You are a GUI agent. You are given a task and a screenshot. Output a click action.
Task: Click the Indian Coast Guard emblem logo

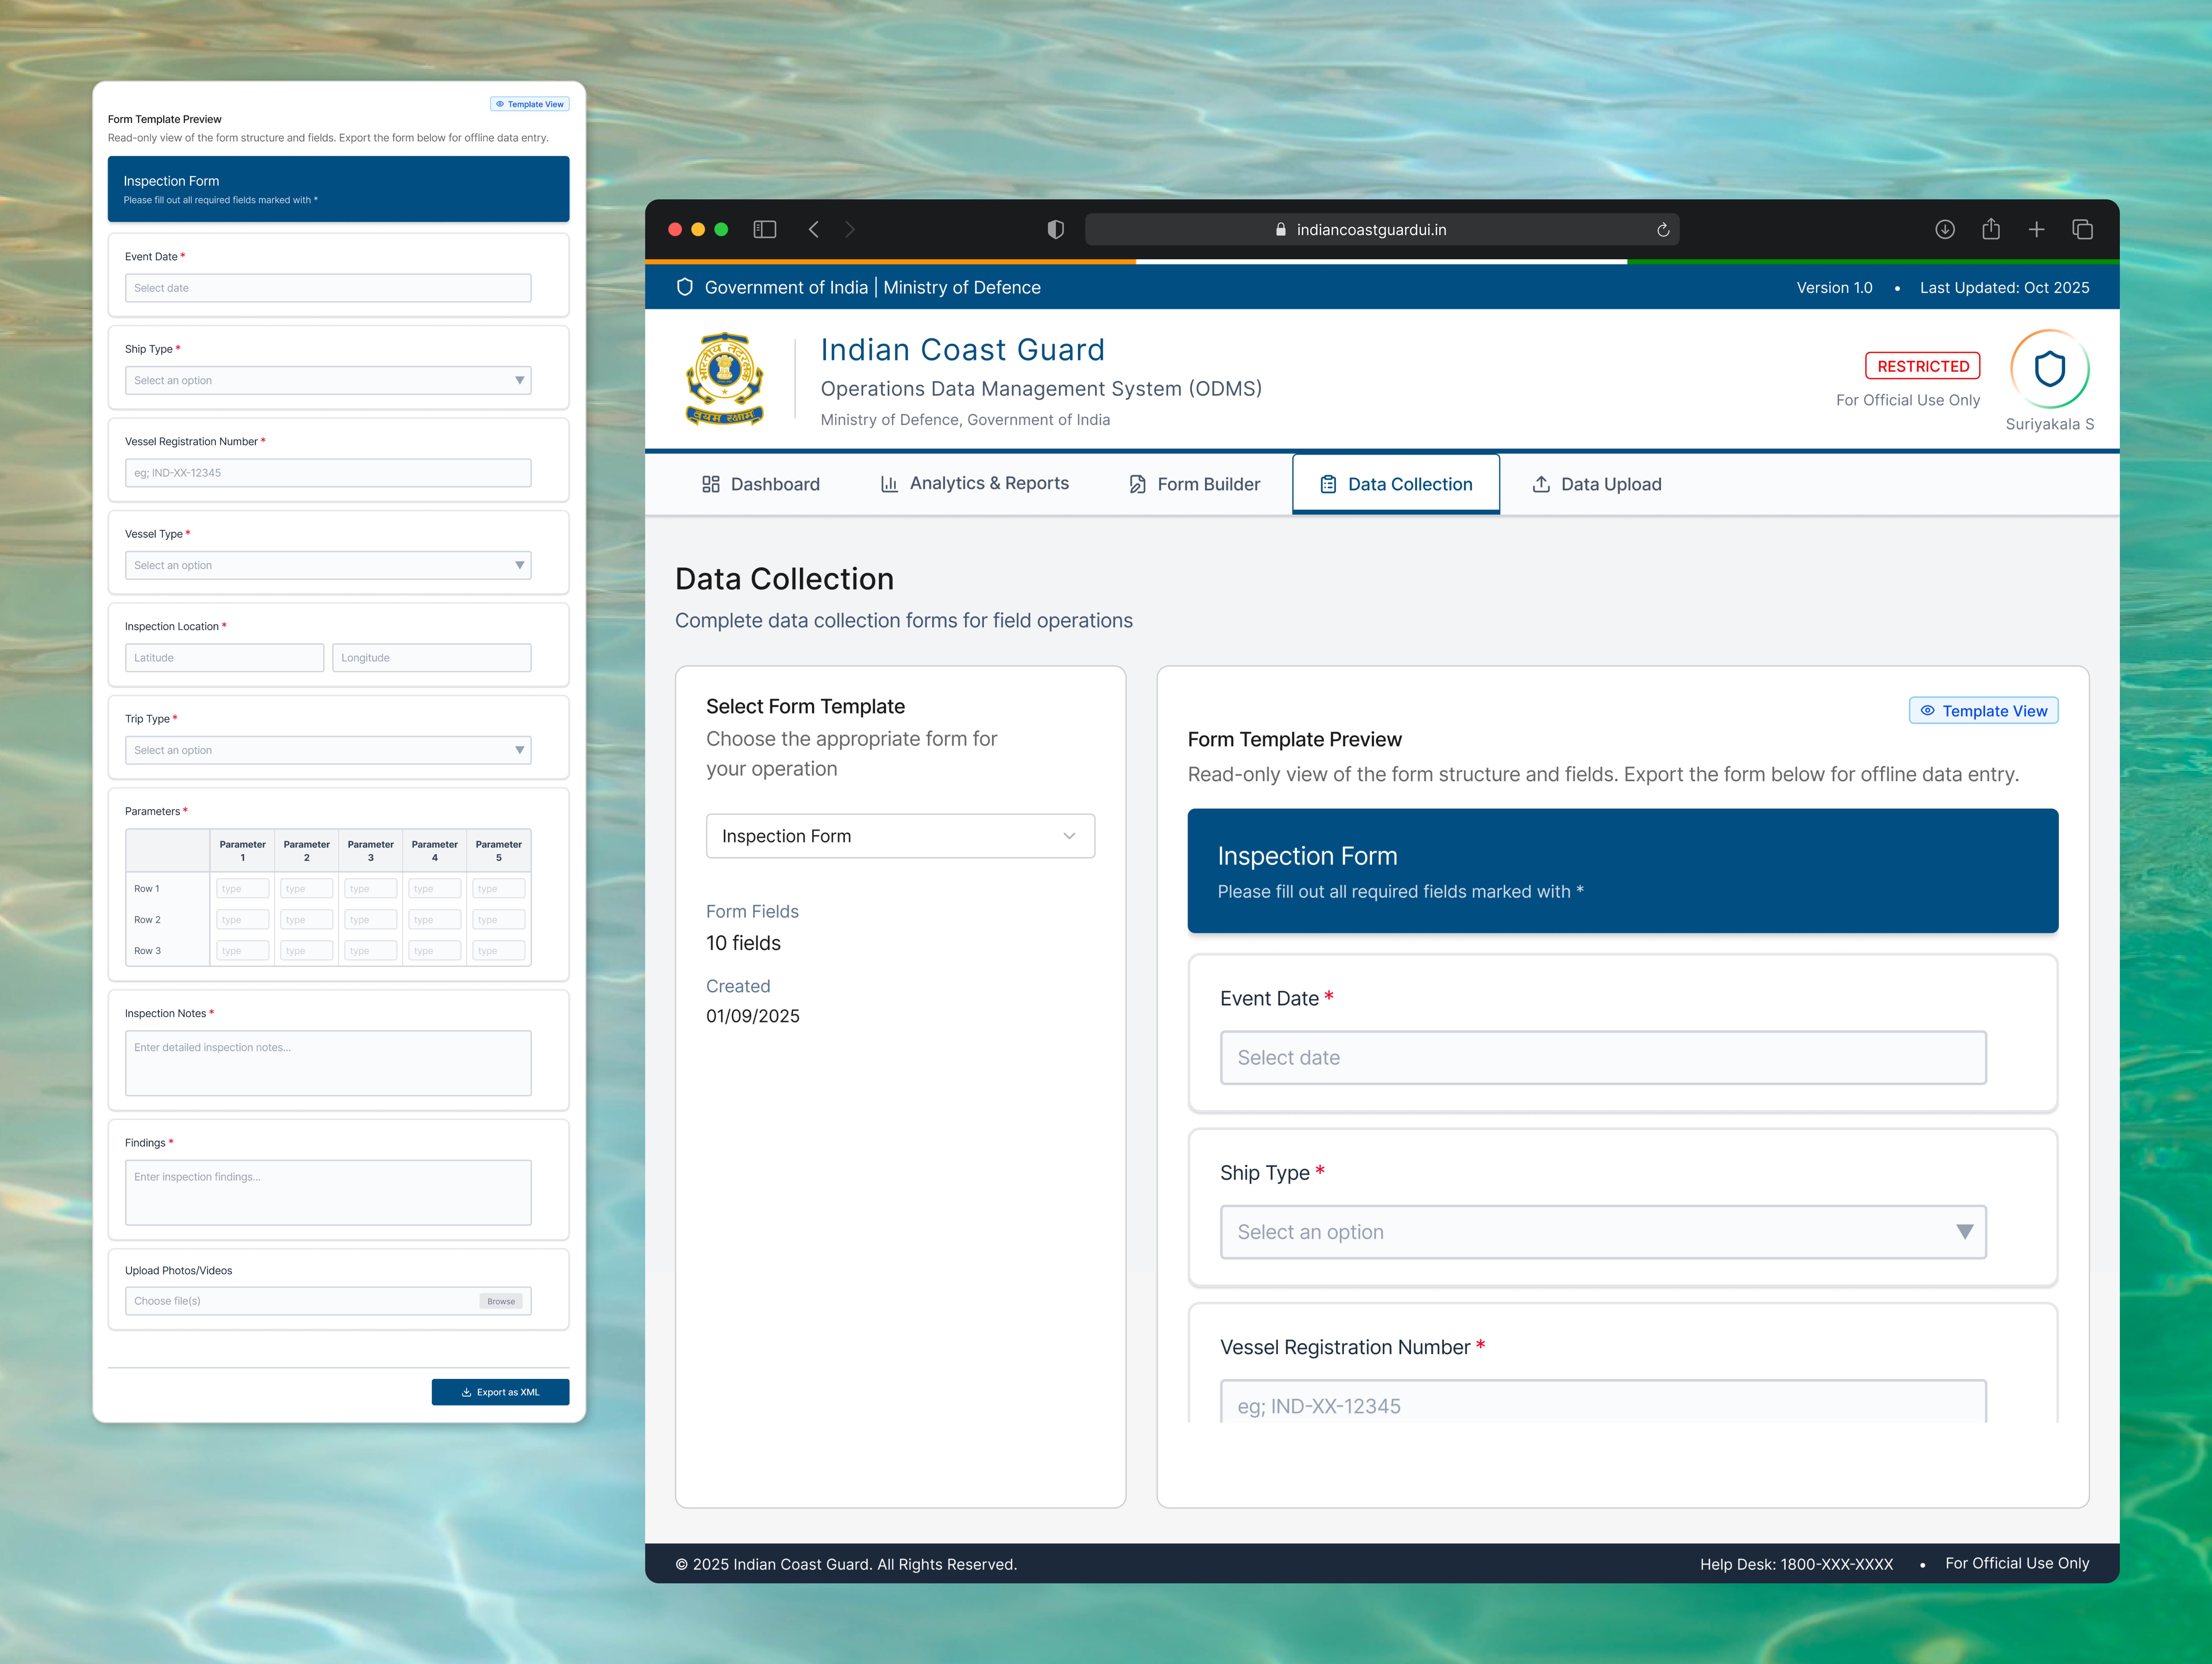tap(725, 379)
